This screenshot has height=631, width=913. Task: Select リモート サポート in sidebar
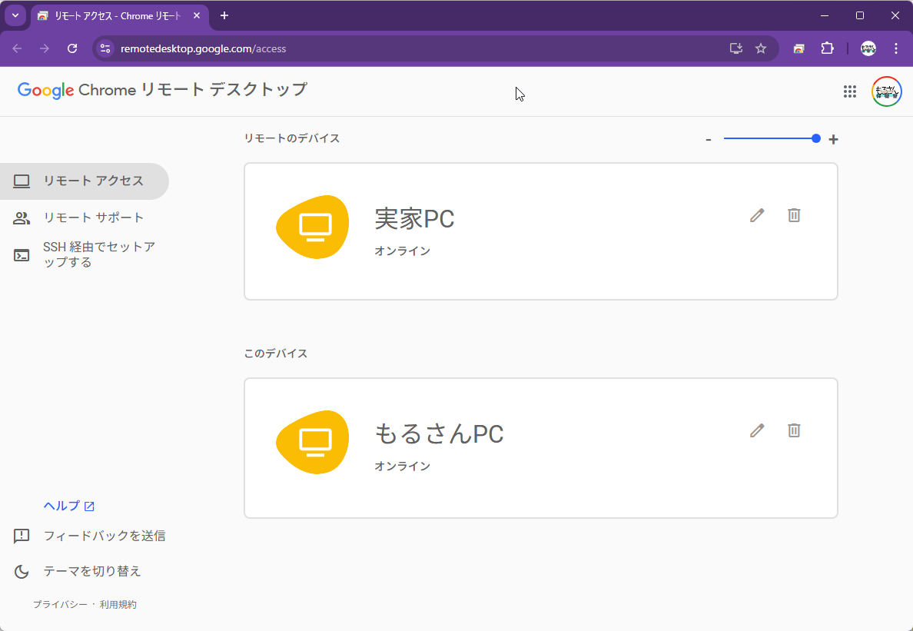93,218
